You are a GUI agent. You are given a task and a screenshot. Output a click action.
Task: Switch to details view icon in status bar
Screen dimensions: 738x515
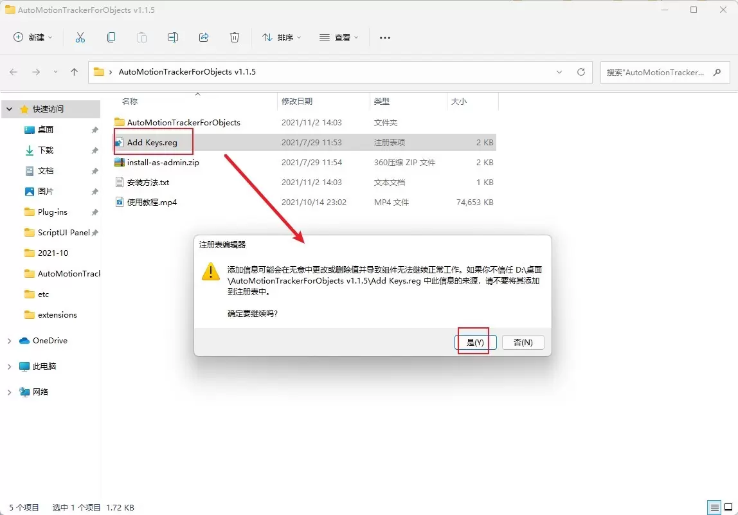[x=714, y=507]
